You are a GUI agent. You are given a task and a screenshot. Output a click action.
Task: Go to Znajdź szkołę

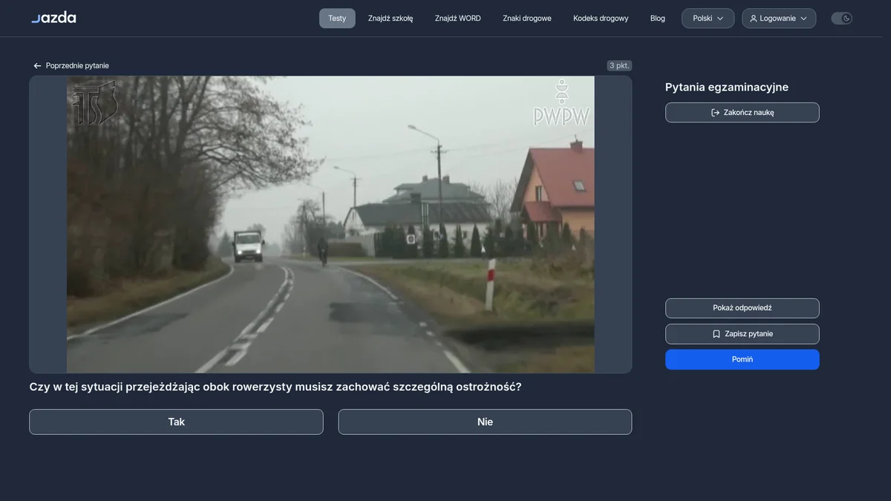click(x=391, y=19)
